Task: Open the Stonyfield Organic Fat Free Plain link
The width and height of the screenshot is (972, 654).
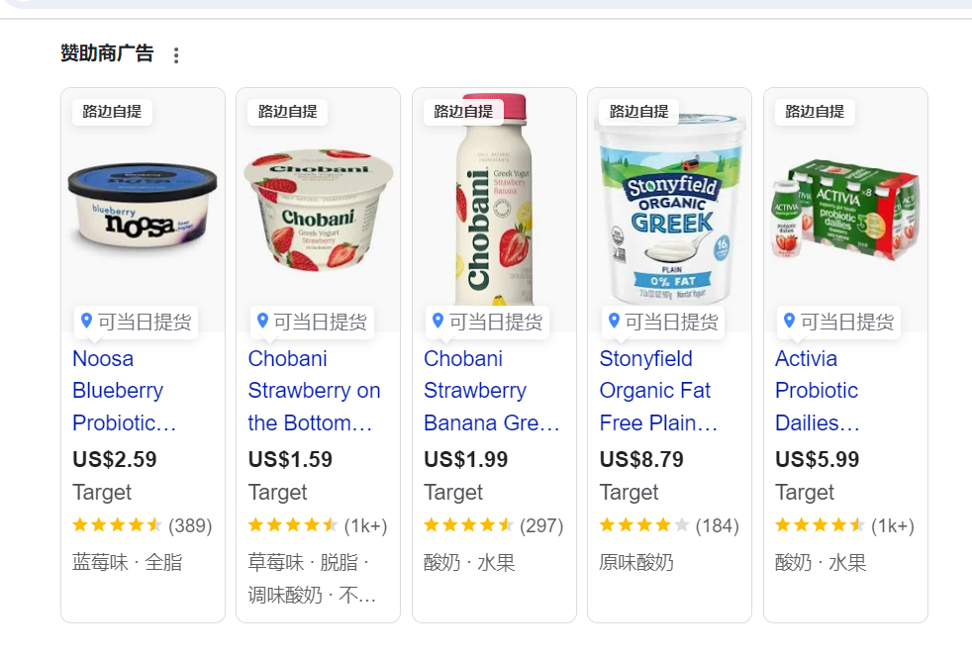Action: pos(657,391)
